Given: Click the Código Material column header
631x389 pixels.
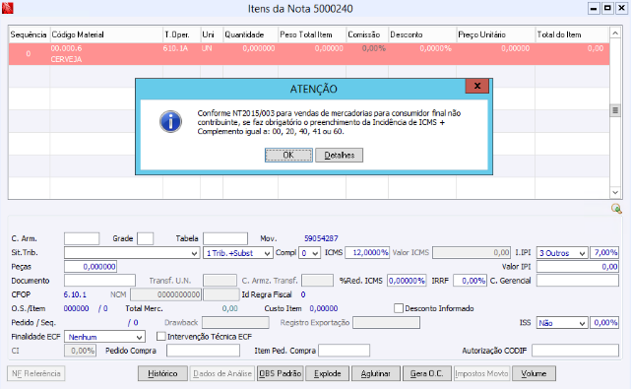Looking at the screenshot, I should coord(106,34).
